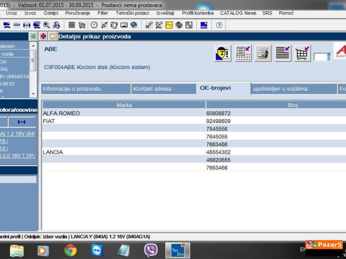Click the engine selection toolbar icon
This screenshot has height=259, width=346.
(x=17, y=25)
